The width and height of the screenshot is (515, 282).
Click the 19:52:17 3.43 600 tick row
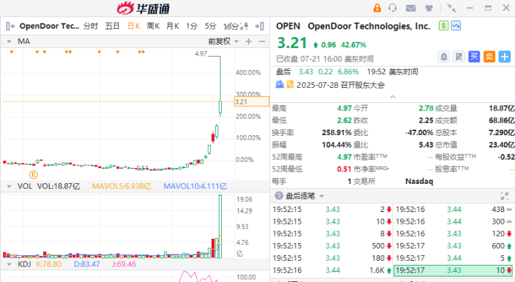tap(454, 246)
